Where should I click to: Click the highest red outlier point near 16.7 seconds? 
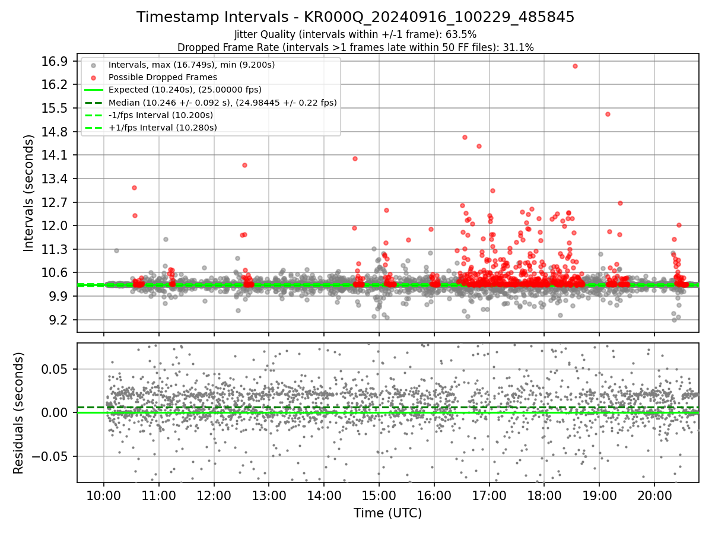click(575, 66)
